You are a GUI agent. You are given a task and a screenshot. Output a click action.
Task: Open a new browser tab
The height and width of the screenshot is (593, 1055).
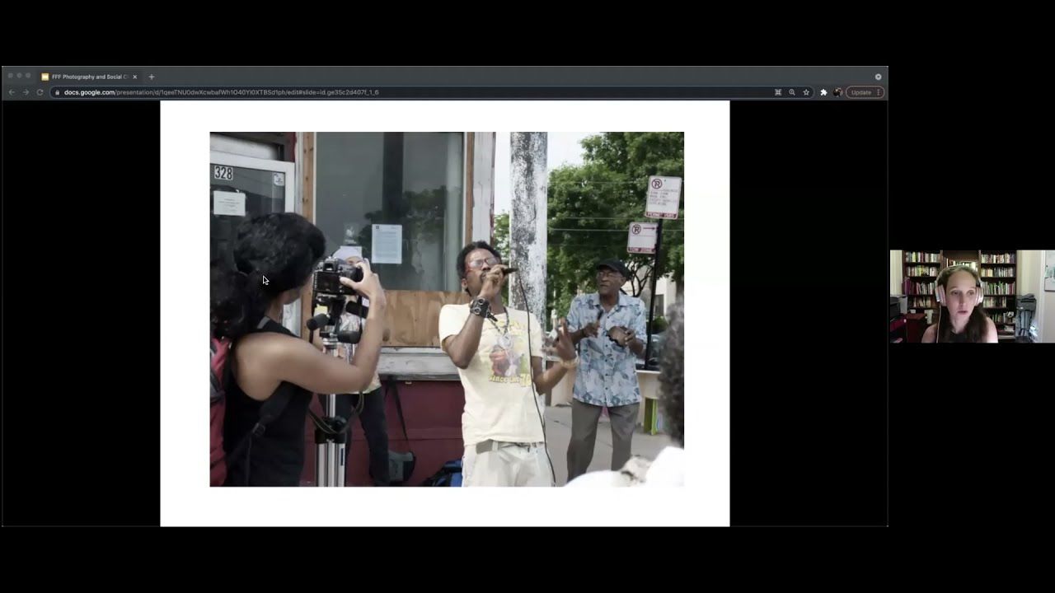[152, 77]
